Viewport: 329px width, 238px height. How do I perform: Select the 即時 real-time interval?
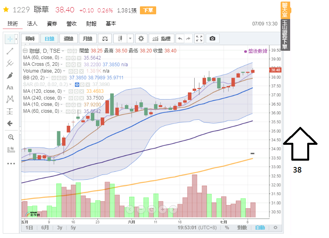pos(30,38)
